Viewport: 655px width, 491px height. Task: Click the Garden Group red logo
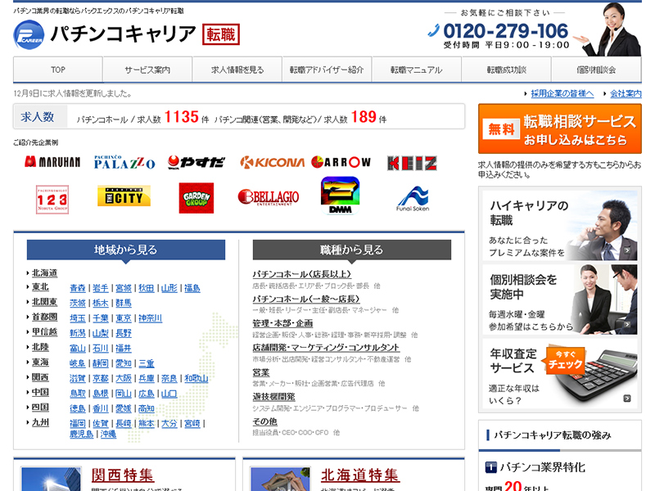pos(196,198)
